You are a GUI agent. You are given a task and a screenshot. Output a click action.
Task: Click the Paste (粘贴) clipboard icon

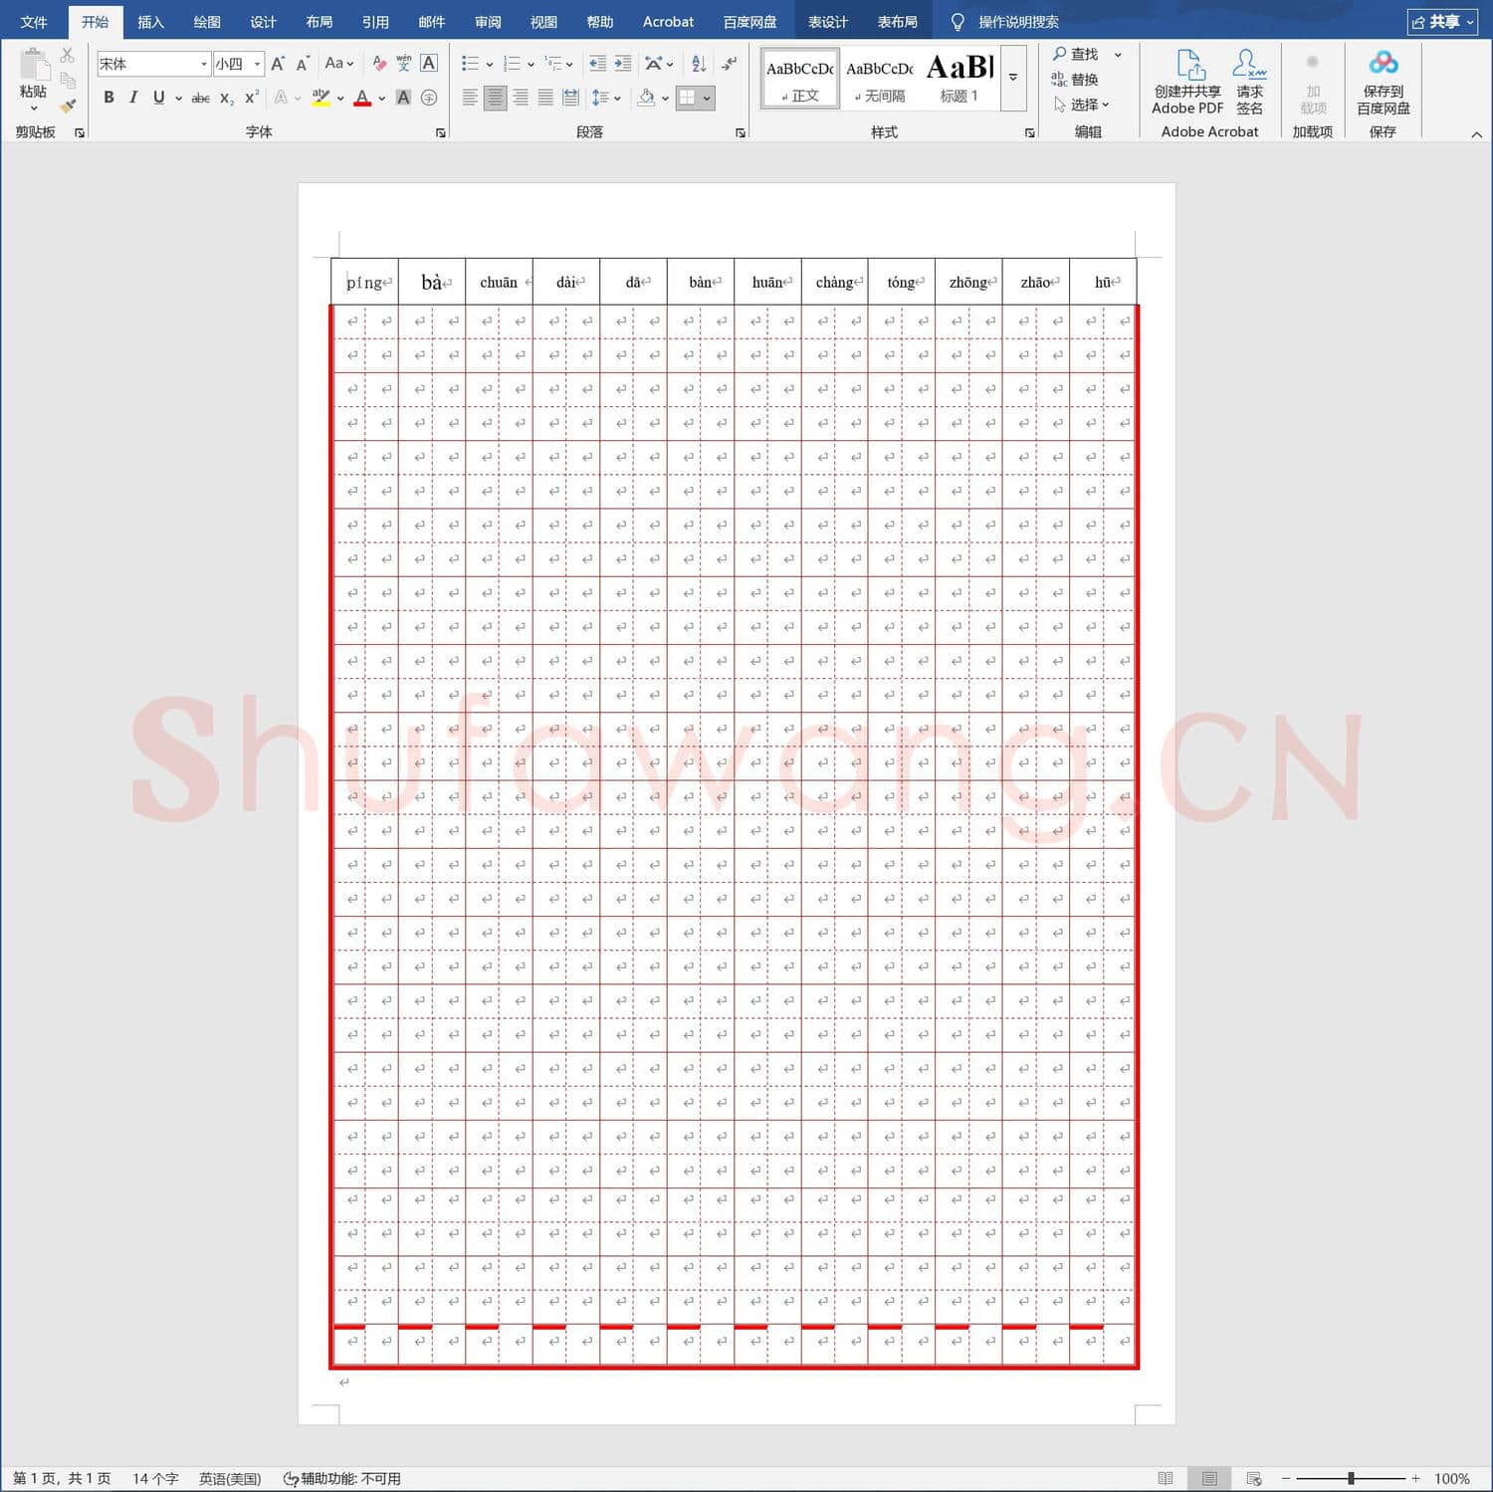click(33, 64)
